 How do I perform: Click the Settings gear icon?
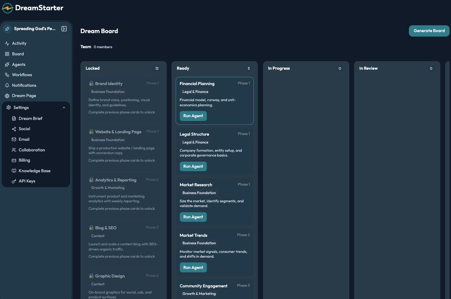click(x=9, y=108)
